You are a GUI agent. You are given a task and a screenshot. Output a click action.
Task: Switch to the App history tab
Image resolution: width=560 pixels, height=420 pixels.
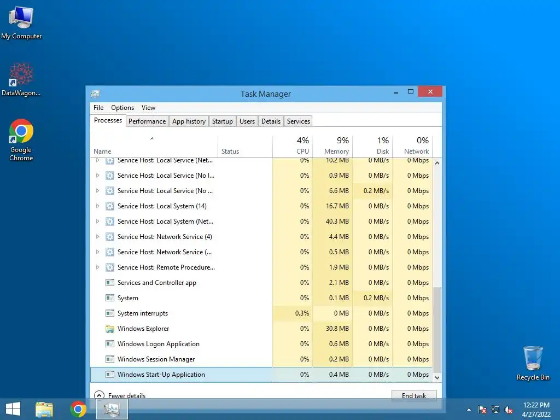tap(189, 121)
